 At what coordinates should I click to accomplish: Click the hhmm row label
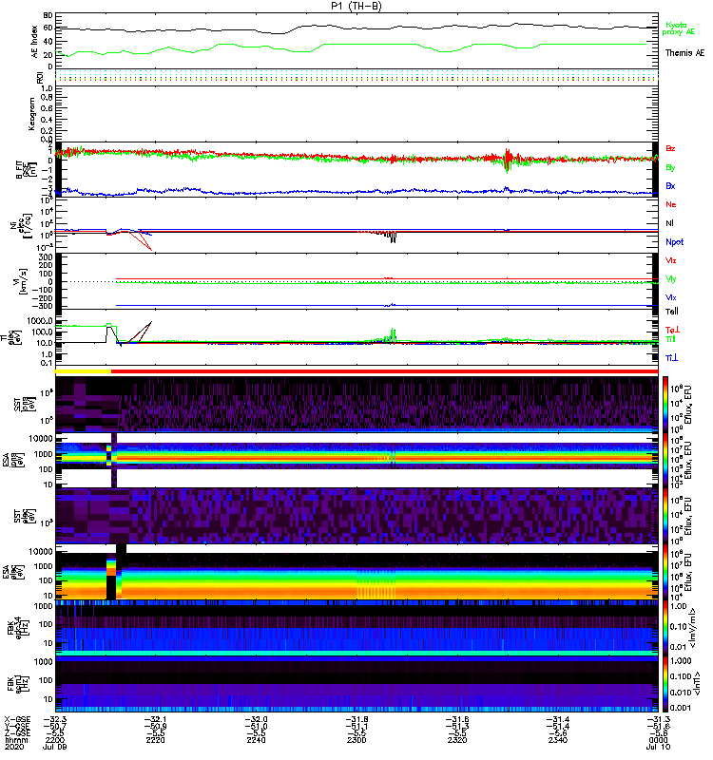(x=16, y=740)
